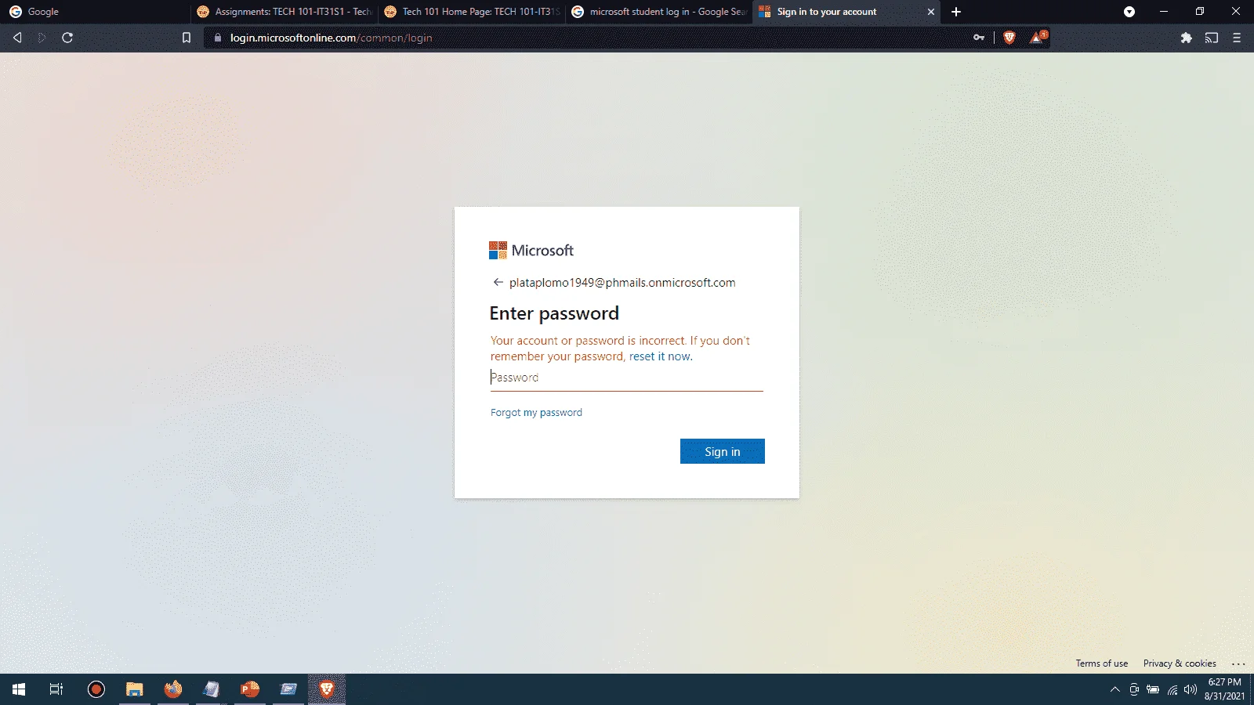Open the Privacy & cookies link
Screen dimensions: 1254x705
coord(1180,663)
